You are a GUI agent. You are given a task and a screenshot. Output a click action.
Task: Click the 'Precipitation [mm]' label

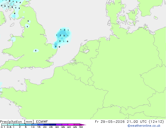pyautogui.click(x=17, y=122)
